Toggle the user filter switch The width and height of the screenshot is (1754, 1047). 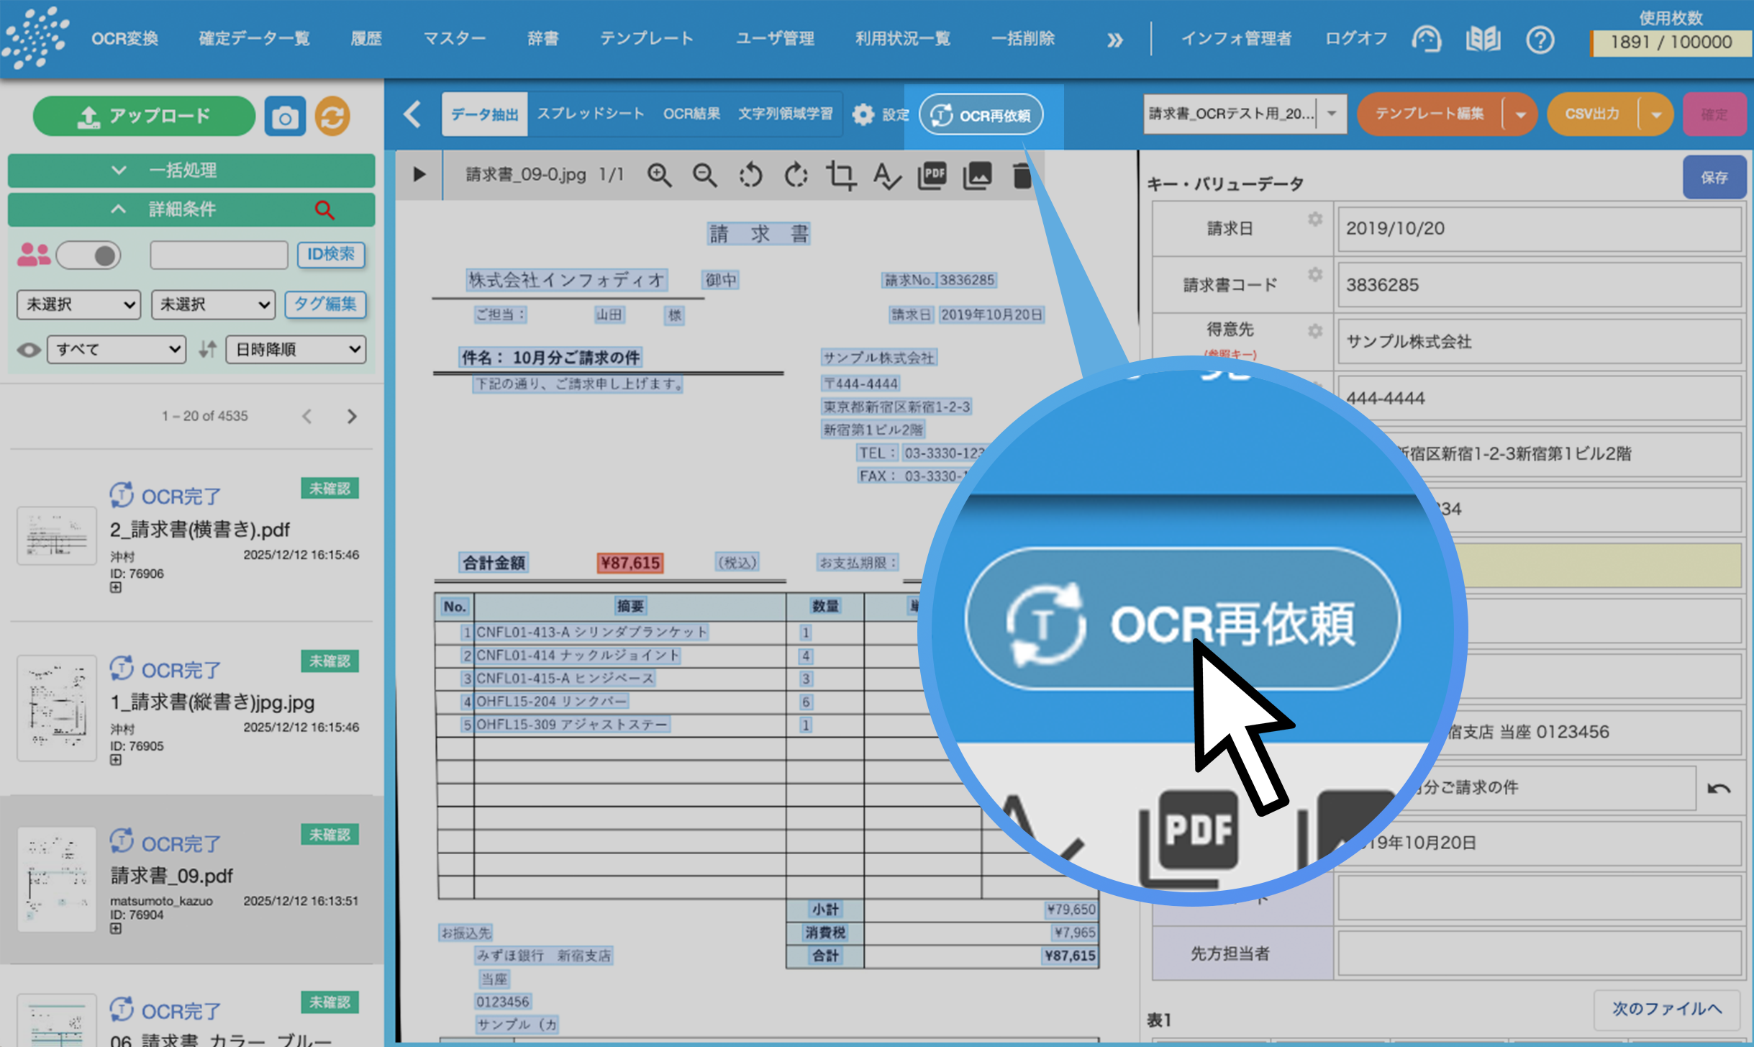click(89, 255)
